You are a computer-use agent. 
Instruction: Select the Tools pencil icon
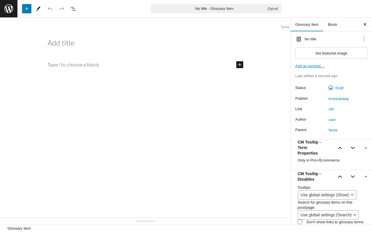(38, 9)
